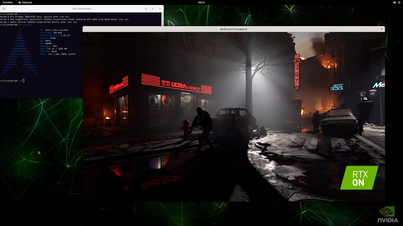Focus the fish /home/nvidia title bar
The width and height of the screenshot is (403, 226).
pos(82,9)
